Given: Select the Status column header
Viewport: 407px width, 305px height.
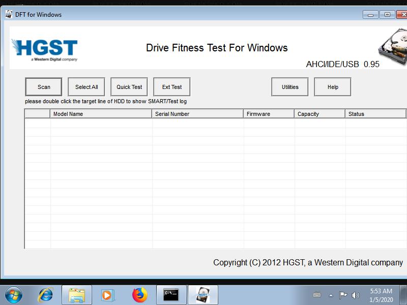Looking at the screenshot, I should 375,114.
